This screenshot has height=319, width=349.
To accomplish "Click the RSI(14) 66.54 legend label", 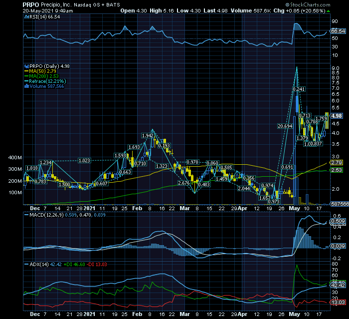I will click(44, 16).
